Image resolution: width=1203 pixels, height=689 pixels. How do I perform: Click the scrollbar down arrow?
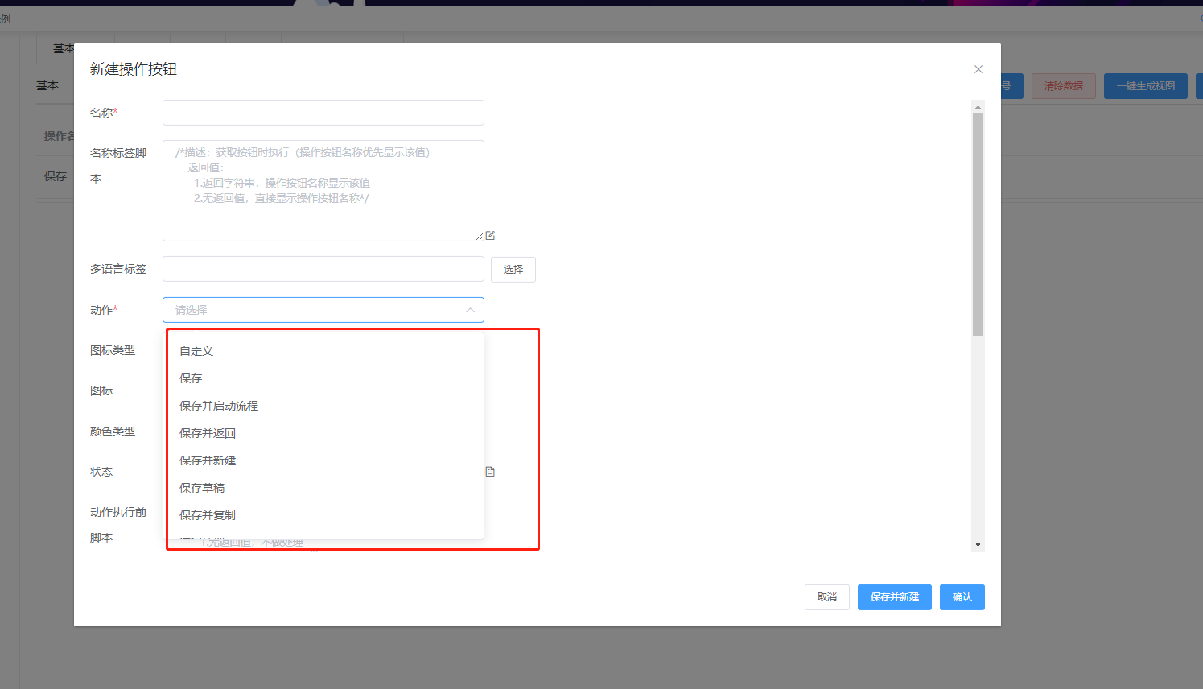tap(978, 545)
